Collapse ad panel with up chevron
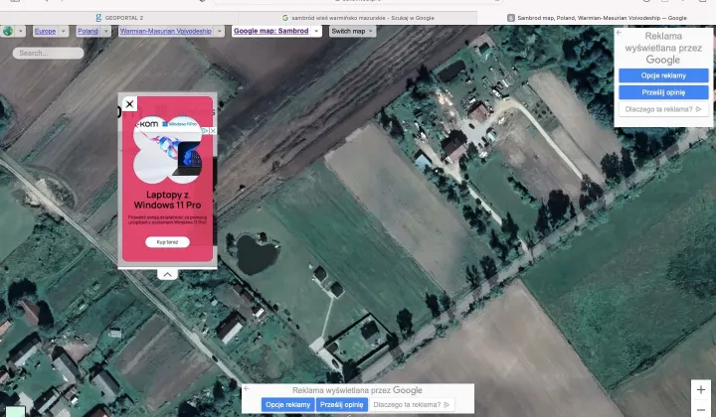716x417 pixels. click(167, 274)
